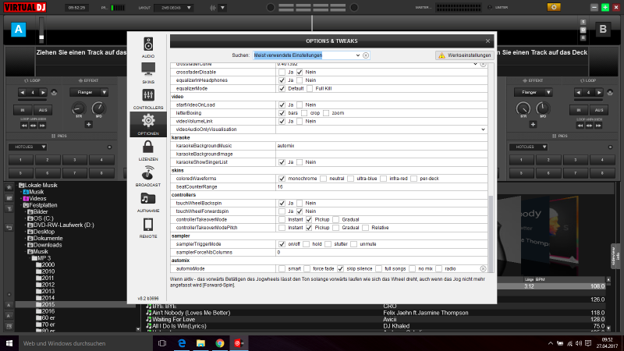Click Werkseinstellungen reset button

tap(465, 55)
